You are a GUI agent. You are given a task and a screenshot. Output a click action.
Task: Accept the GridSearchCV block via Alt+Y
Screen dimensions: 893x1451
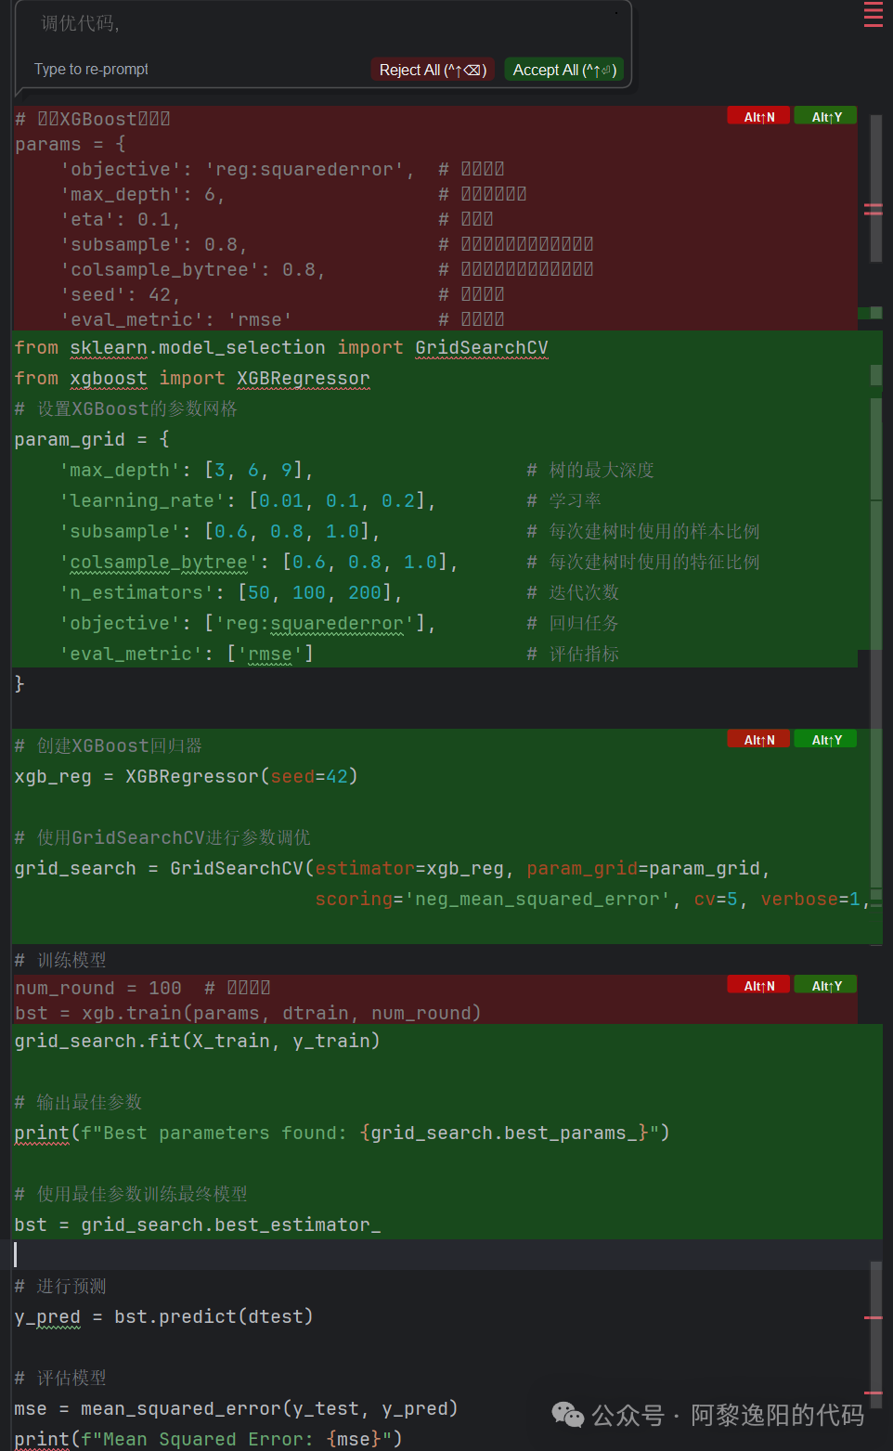click(x=826, y=739)
